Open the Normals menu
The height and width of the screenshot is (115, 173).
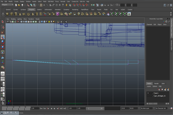(x=63, y=1)
